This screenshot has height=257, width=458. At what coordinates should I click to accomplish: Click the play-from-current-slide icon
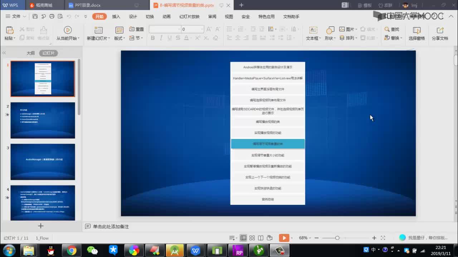point(68,30)
